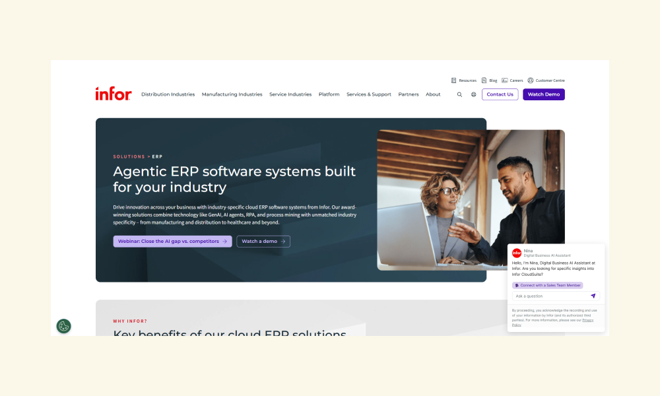Viewport: 660px width, 396px height.
Task: Focus the Ask a question input
Action: (556, 296)
